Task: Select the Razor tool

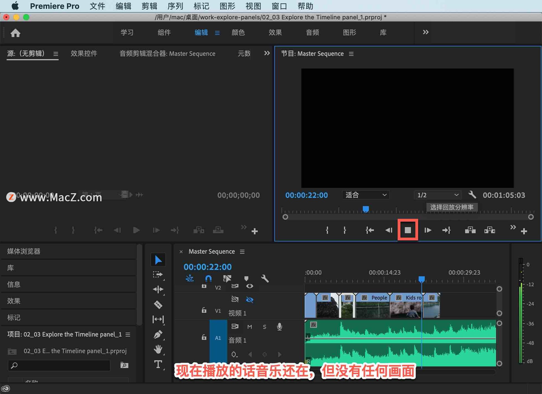Action: (x=158, y=305)
